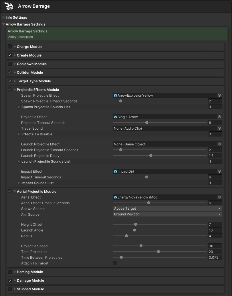
Task: Click the Total Projectiles slider handle
Action: (x=158, y=252)
